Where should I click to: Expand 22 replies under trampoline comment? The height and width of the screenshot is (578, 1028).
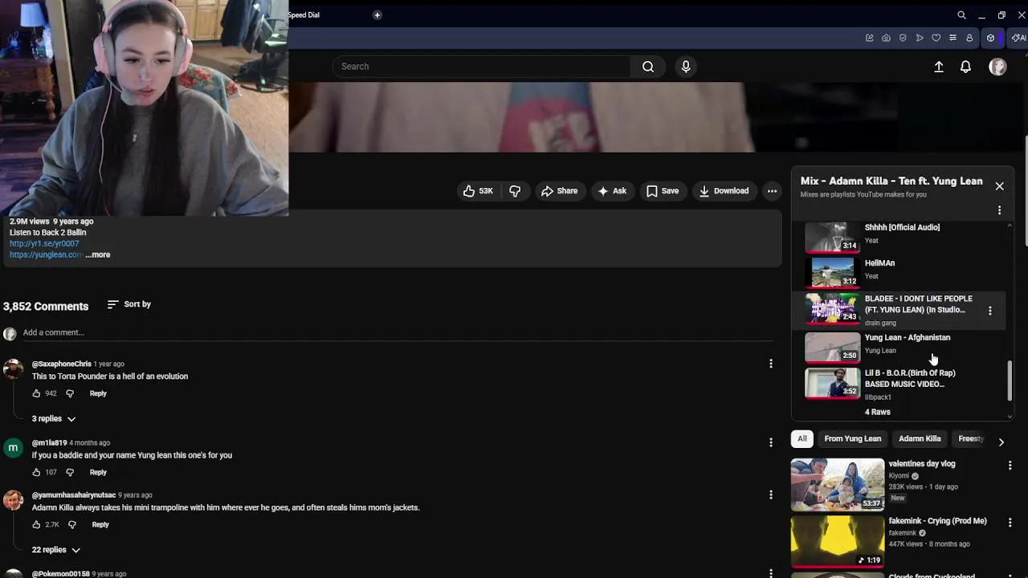(56, 550)
